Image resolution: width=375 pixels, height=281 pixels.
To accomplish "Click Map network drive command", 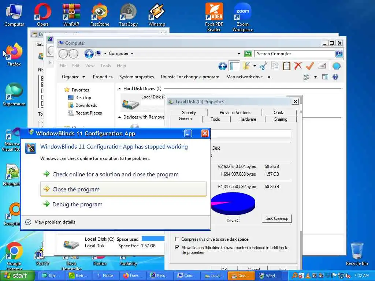I will click(x=244, y=77).
